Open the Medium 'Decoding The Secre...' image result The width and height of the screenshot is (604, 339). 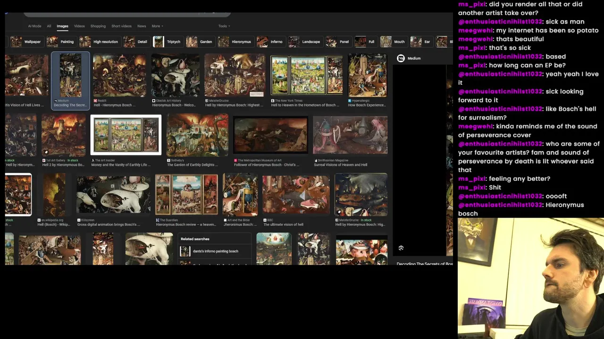70,80
